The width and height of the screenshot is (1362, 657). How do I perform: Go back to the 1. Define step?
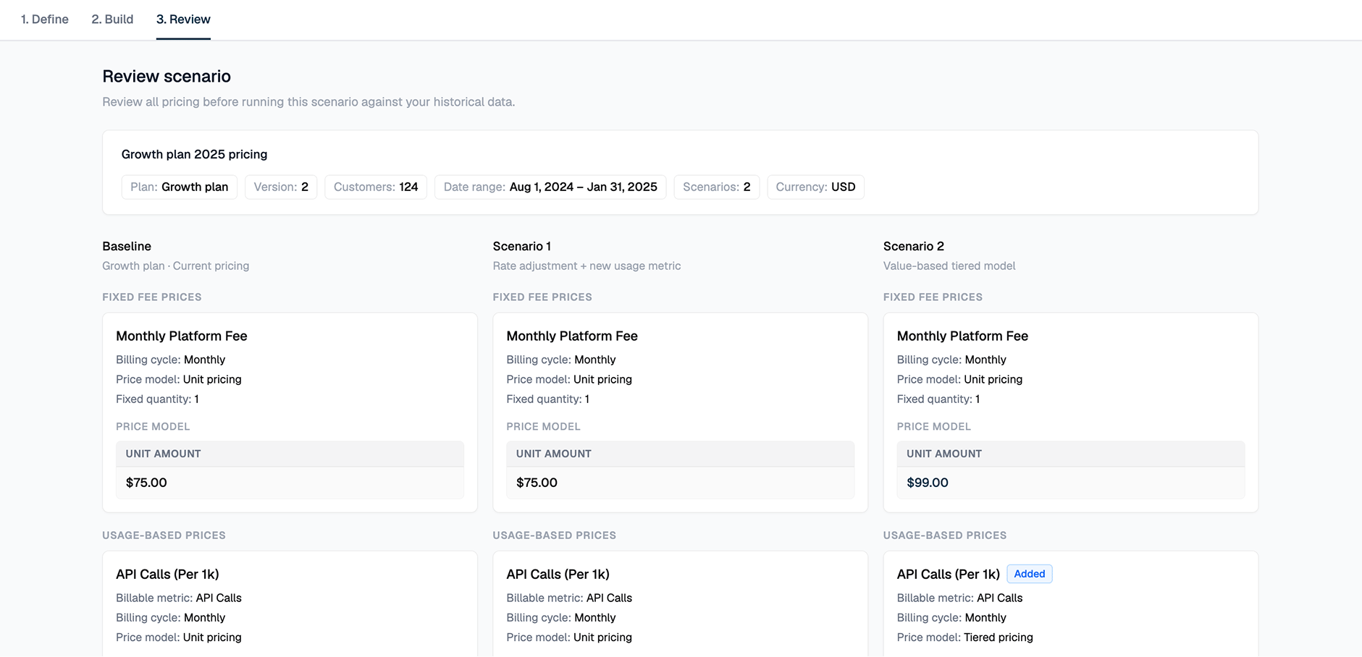45,20
